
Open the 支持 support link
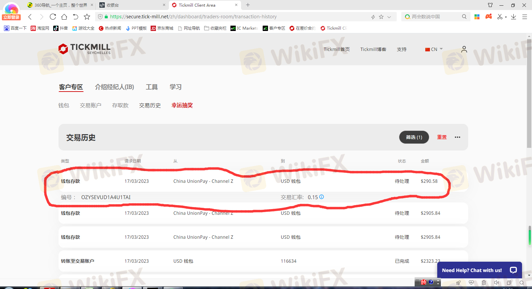(x=402, y=49)
